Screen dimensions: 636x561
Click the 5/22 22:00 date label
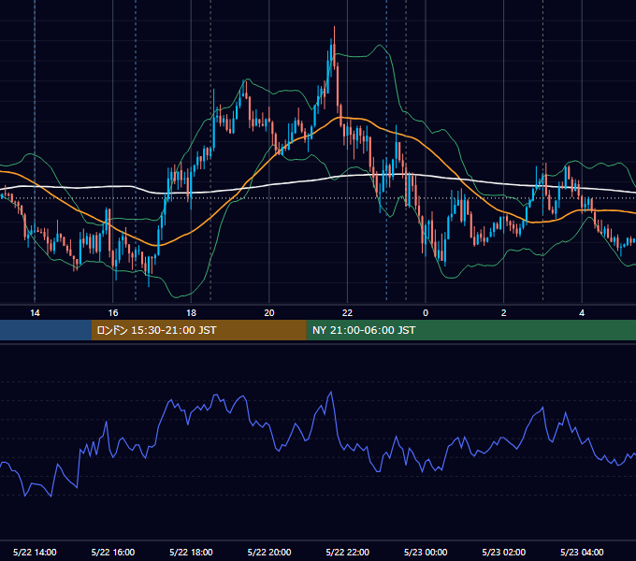point(348,552)
